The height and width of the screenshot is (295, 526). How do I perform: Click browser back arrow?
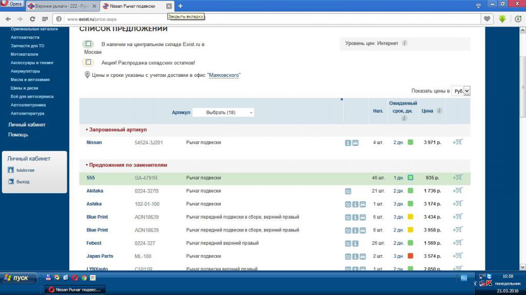[x=8, y=19]
